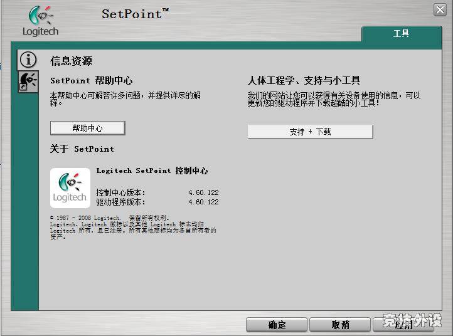The image size is (453, 336).
Task: Click the 信息资源 page heading
Action: (x=72, y=61)
